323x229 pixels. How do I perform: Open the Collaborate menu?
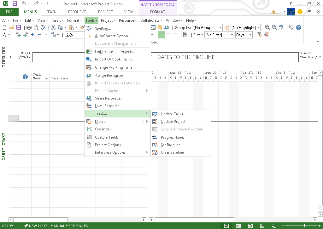tap(151, 20)
